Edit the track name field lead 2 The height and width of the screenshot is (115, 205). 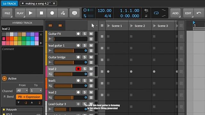[x=22, y=29]
